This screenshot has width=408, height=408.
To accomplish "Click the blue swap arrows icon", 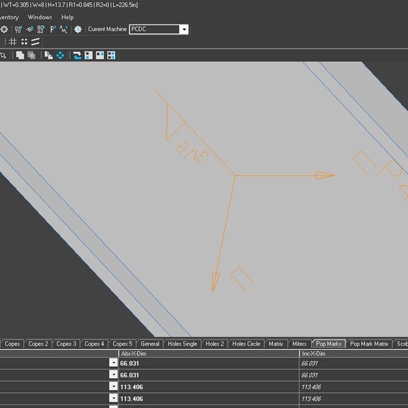I will [x=77, y=55].
